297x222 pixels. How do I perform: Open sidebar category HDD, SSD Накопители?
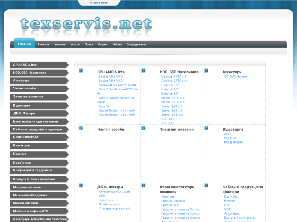pos(39,73)
